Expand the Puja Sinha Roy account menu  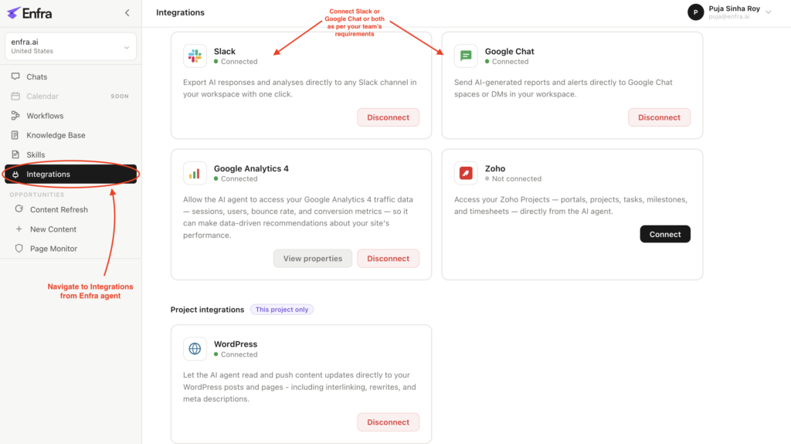[x=729, y=12]
